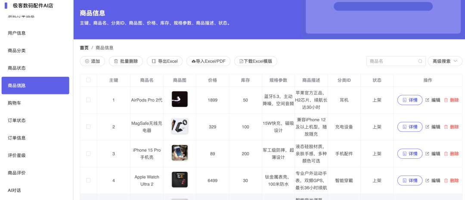Go to 首页 breadcrumb link

click(x=84, y=48)
